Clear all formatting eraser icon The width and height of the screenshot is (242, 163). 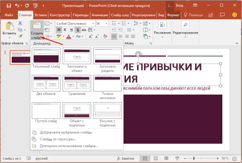[105, 36]
